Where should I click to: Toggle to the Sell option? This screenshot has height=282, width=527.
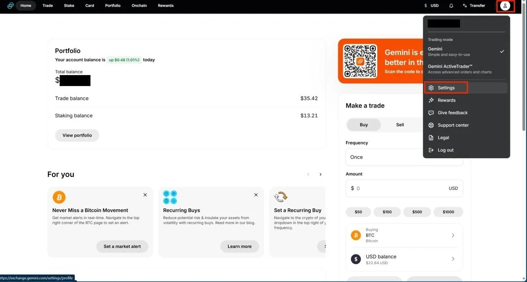point(400,125)
